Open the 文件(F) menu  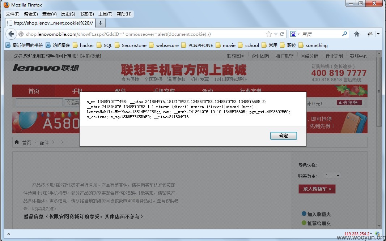tap(12, 14)
